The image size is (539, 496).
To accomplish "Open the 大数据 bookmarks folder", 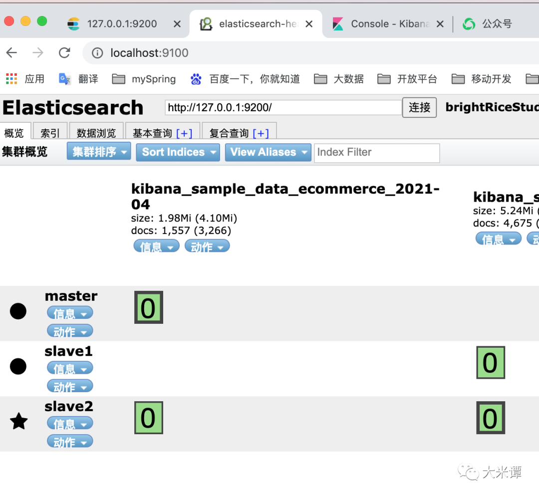I will click(339, 79).
